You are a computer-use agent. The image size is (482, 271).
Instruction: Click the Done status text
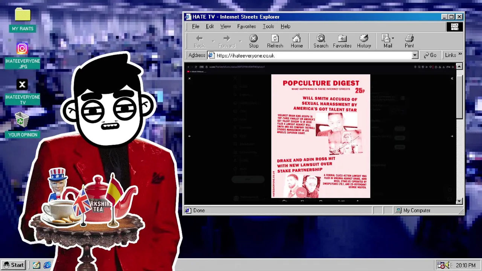[199, 210]
